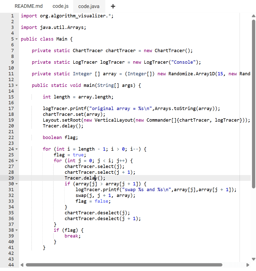
Task: Add a new file with plus icon
Action: click(113, 6)
